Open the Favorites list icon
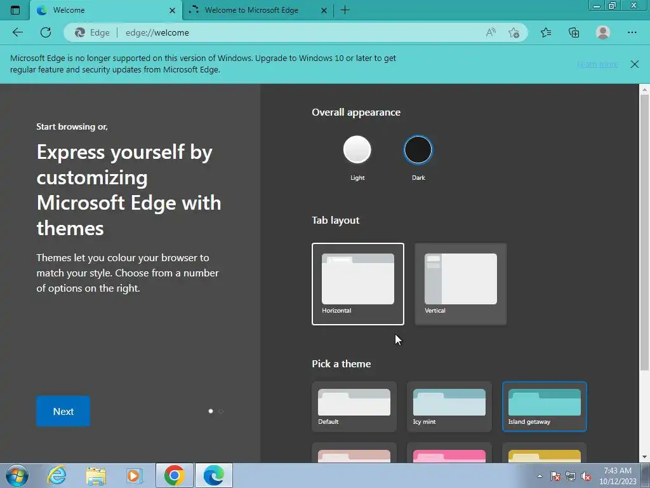This screenshot has width=650, height=488. tap(546, 32)
